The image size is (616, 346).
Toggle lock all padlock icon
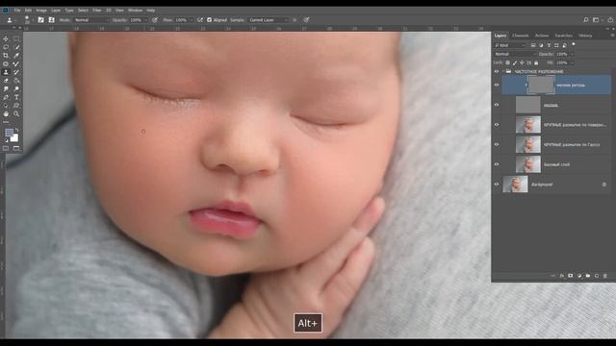(536, 62)
